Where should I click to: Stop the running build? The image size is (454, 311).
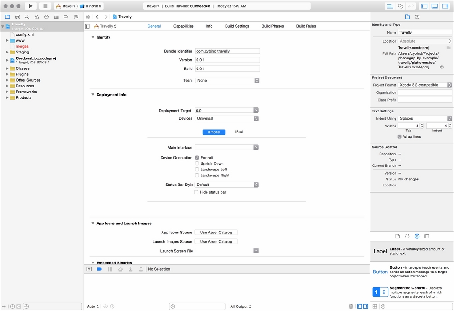pyautogui.click(x=45, y=6)
